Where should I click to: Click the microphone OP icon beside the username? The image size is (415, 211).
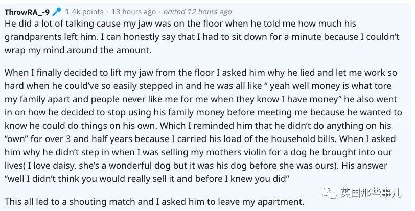coord(56,12)
